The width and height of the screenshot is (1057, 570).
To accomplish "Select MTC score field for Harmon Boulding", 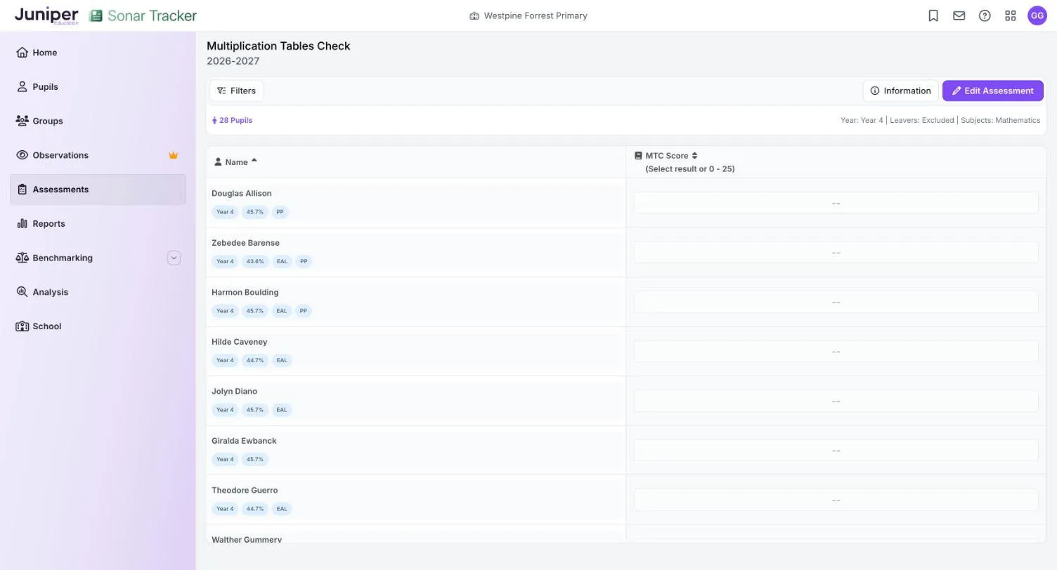I will click(836, 302).
